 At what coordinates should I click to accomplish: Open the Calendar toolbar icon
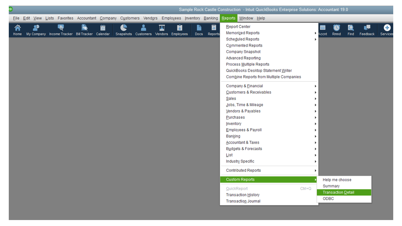pos(103,30)
